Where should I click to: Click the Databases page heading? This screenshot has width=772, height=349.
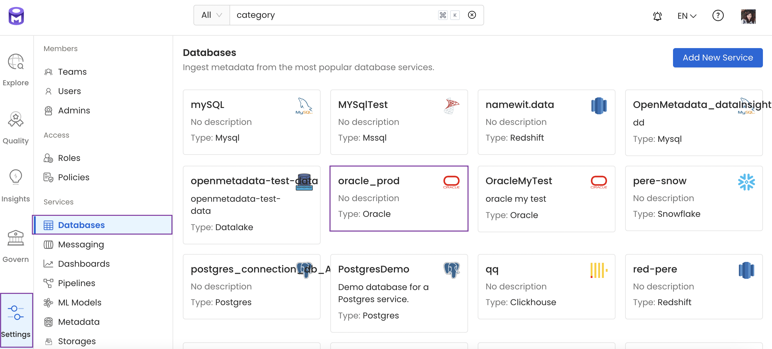click(x=209, y=53)
